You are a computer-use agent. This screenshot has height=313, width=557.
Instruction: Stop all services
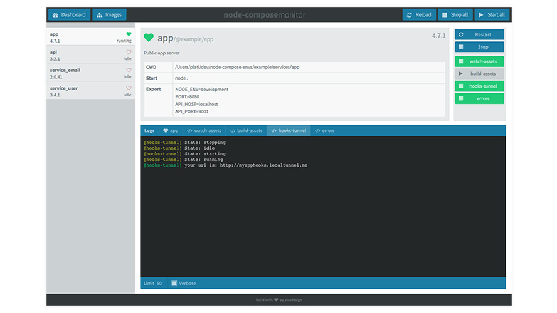tap(454, 14)
